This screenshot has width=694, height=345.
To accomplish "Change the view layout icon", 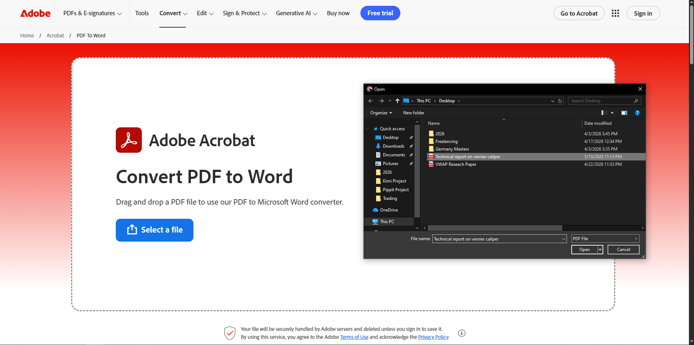I will (x=604, y=113).
